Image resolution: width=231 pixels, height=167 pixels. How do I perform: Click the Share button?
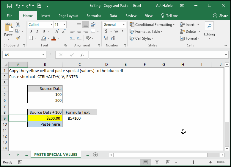click(x=220, y=16)
